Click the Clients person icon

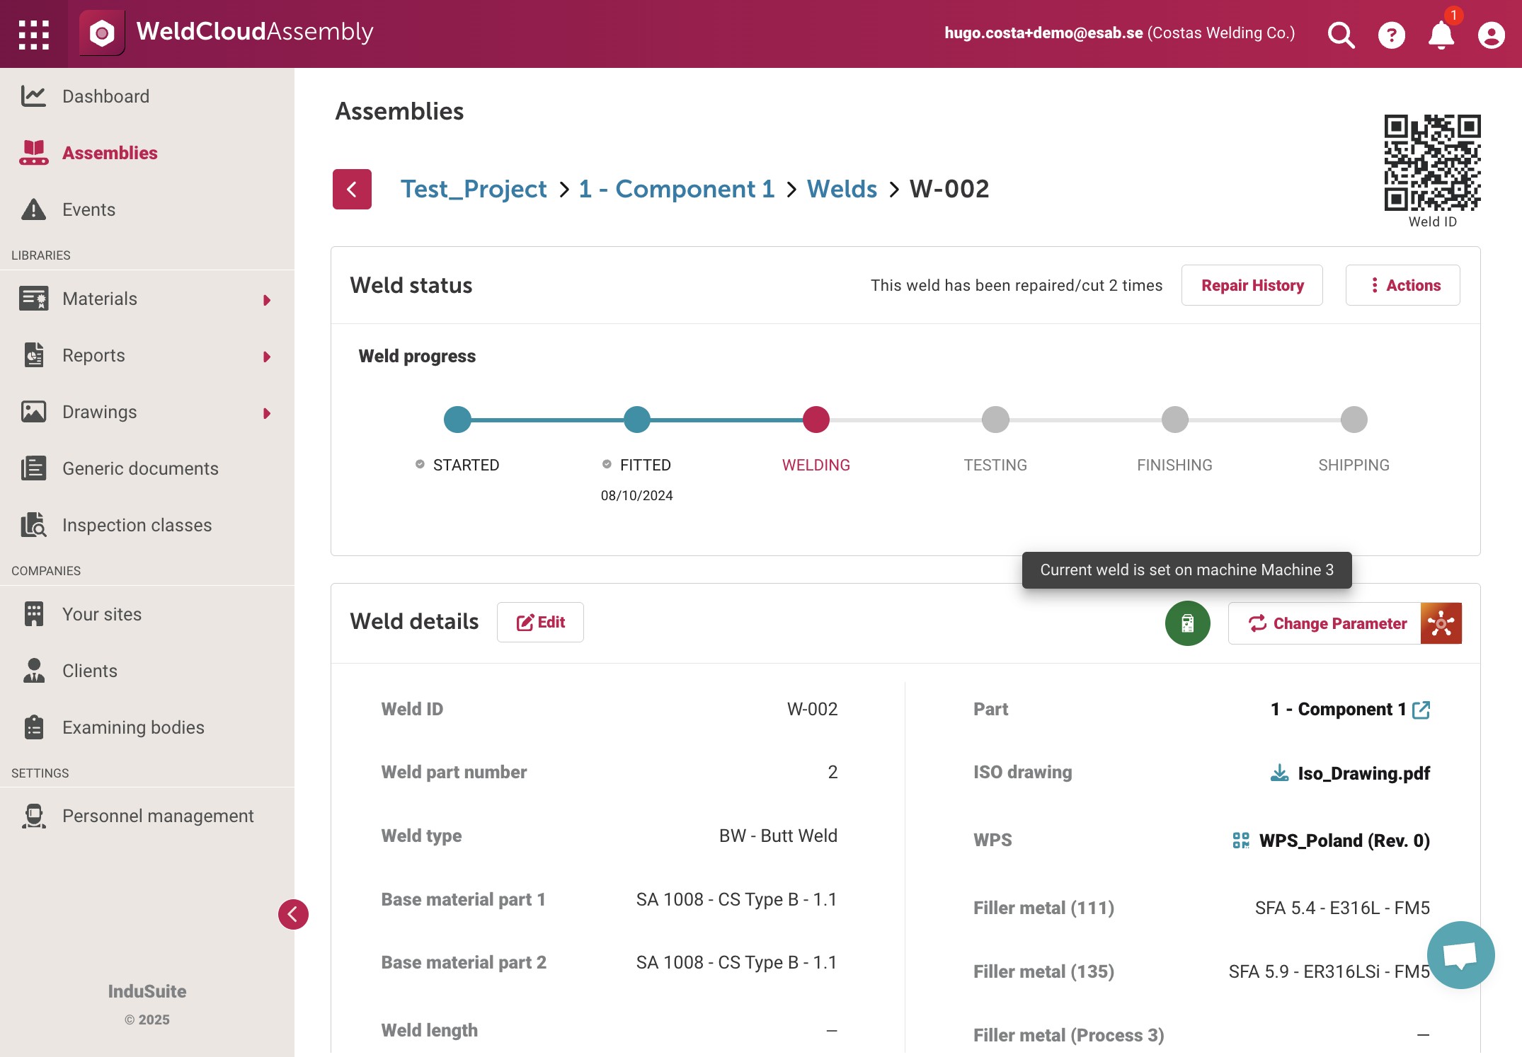pyautogui.click(x=33, y=671)
